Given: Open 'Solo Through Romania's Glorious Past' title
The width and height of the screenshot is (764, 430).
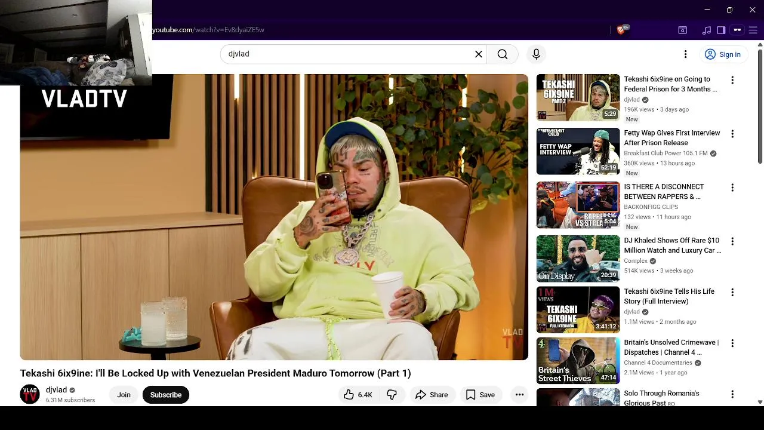Looking at the screenshot, I should [x=661, y=398].
